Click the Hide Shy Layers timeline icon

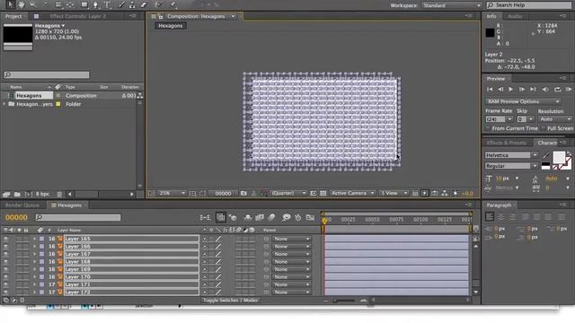click(x=248, y=217)
